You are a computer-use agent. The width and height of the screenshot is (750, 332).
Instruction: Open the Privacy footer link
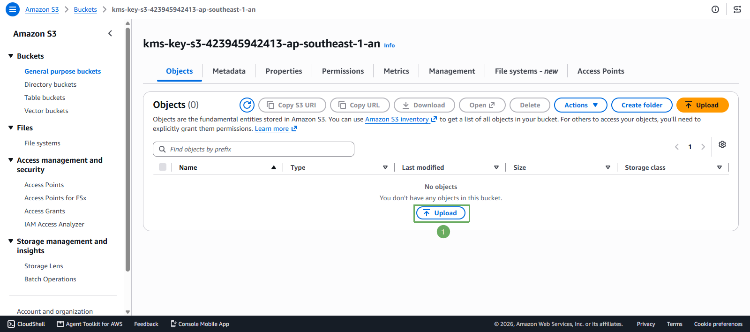(646, 324)
